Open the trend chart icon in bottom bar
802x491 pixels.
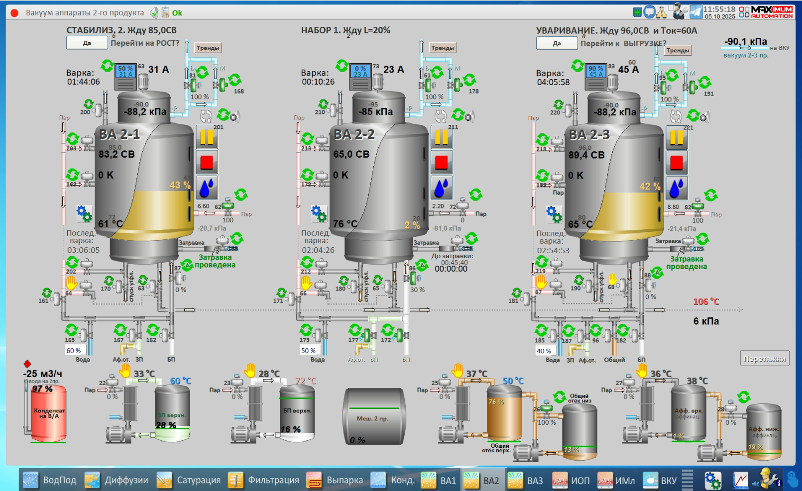click(740, 480)
